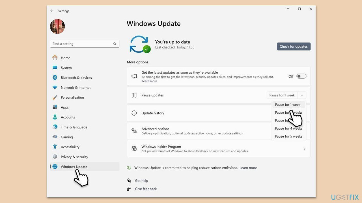Click the carbon emissions leaf icon
The height and width of the screenshot is (203, 362).
129,168
